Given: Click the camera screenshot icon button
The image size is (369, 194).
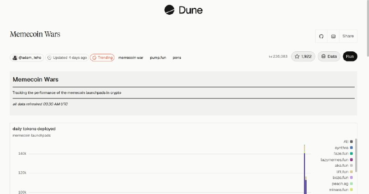Looking at the screenshot, I should coord(333,36).
